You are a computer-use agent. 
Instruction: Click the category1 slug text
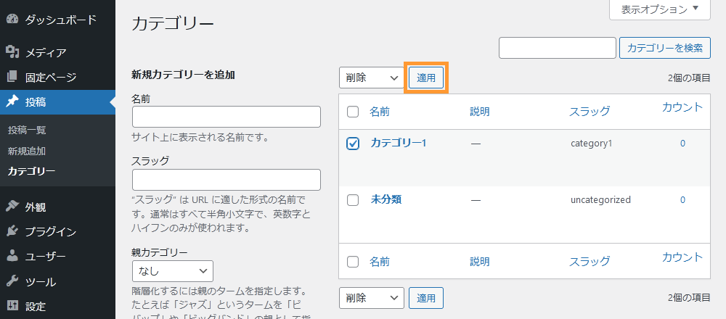591,144
